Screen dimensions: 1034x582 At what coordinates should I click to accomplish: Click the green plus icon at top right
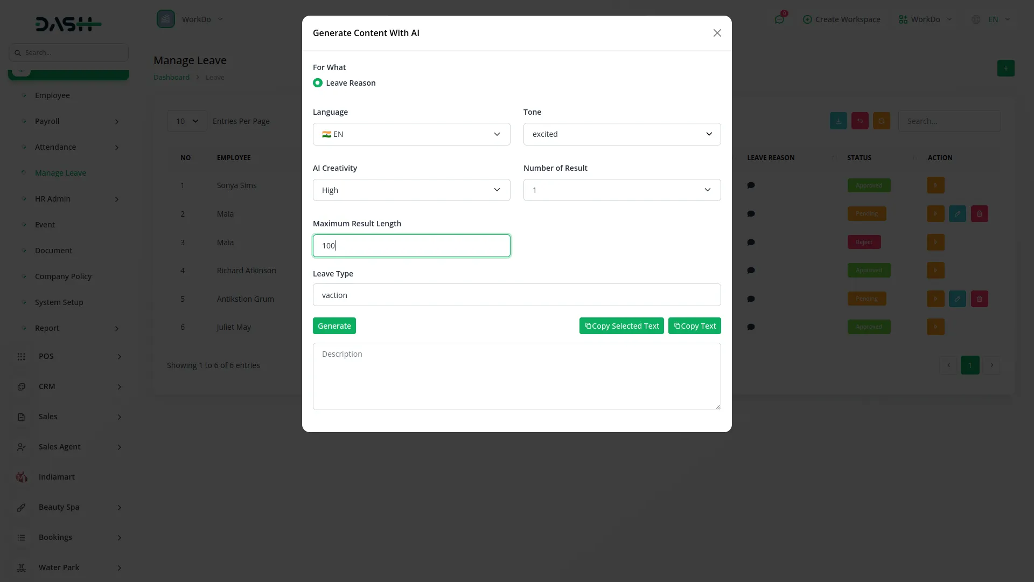(x=1005, y=68)
